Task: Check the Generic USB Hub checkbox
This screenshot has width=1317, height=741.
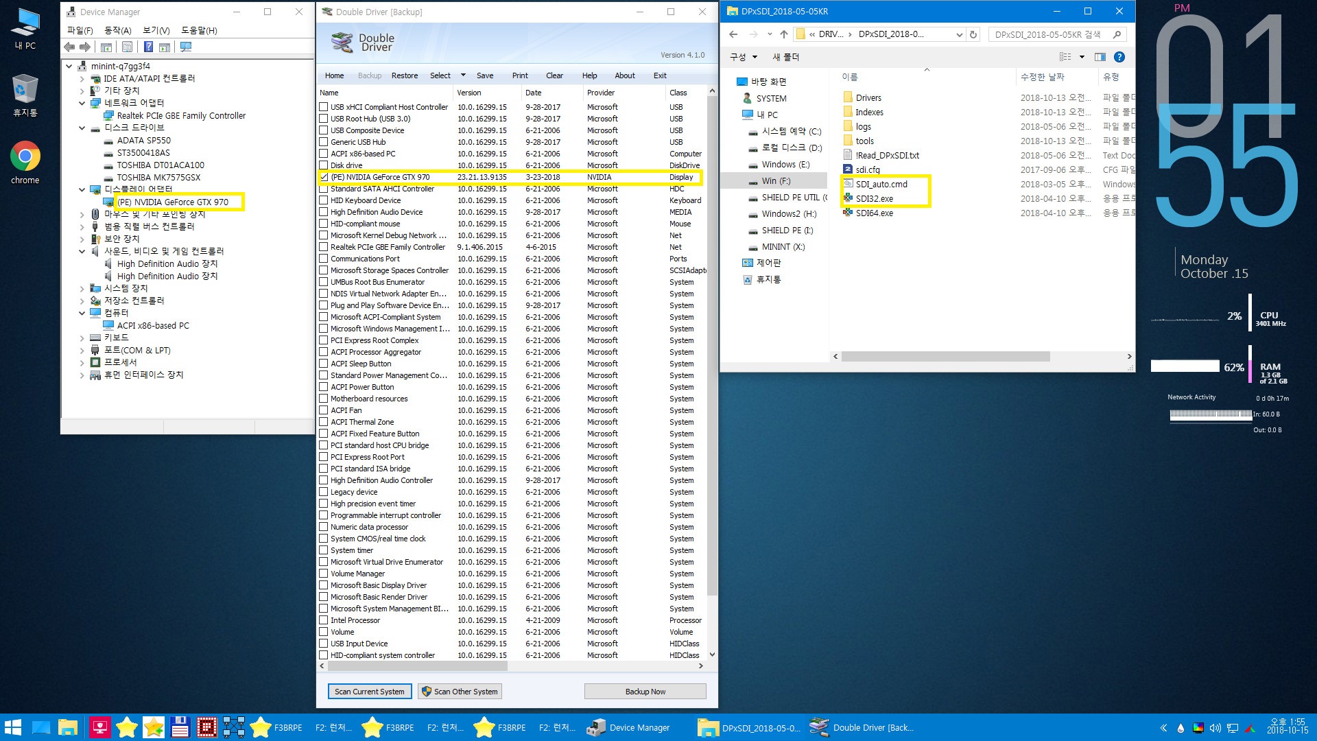Action: click(323, 142)
